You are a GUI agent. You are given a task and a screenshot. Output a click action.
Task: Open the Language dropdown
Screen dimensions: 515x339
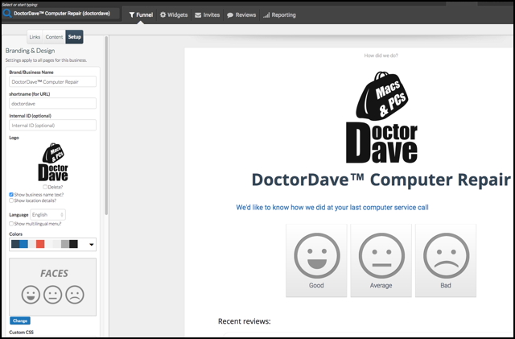[x=48, y=215]
